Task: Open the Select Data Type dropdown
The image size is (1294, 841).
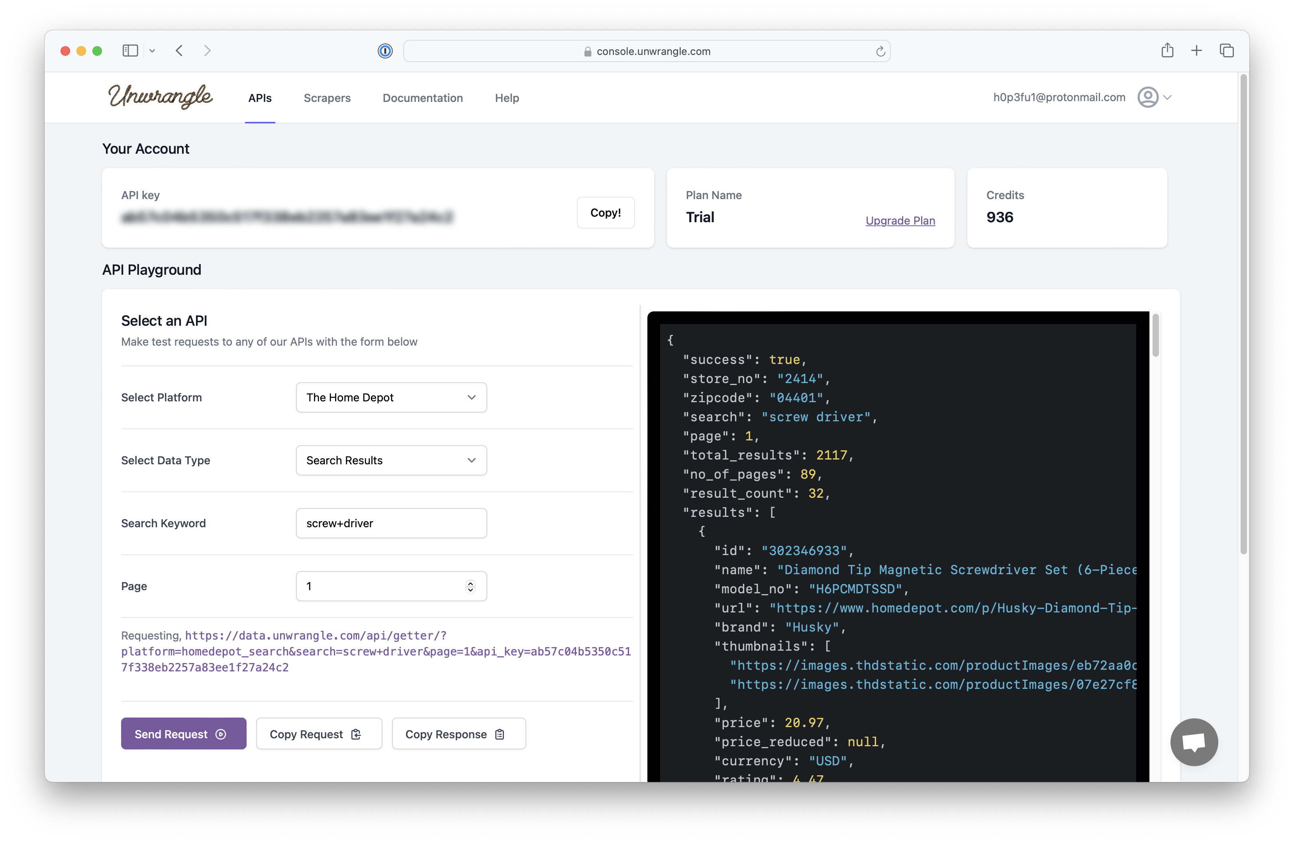Action: tap(391, 460)
